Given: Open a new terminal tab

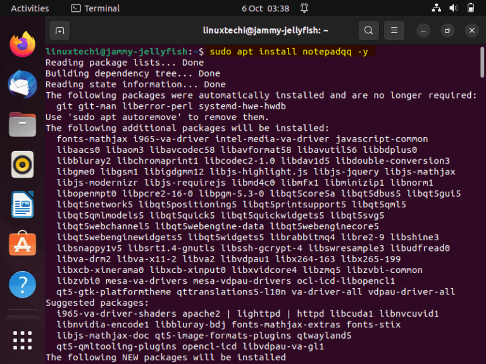Looking at the screenshot, I should 59,30.
